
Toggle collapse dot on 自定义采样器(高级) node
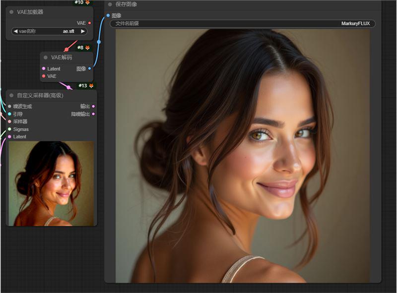click(x=11, y=95)
